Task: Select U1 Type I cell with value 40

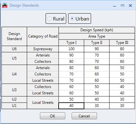Action: 71,106
